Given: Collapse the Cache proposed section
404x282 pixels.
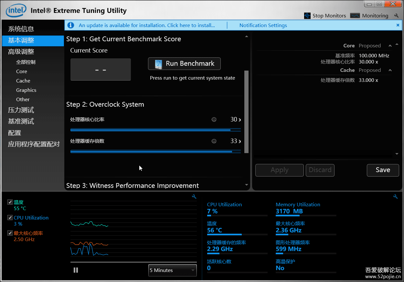Looking at the screenshot, I should tap(390, 70).
